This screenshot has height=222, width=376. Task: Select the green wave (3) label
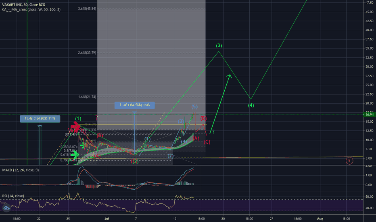click(219, 46)
